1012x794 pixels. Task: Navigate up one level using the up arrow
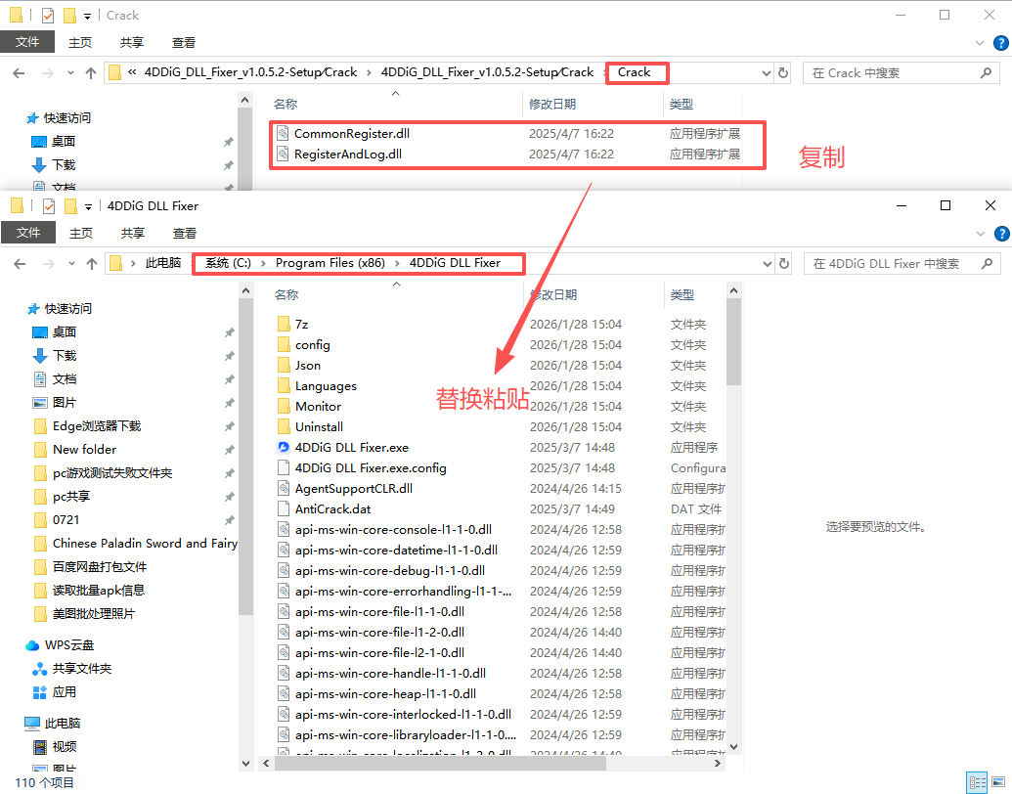coord(90,72)
